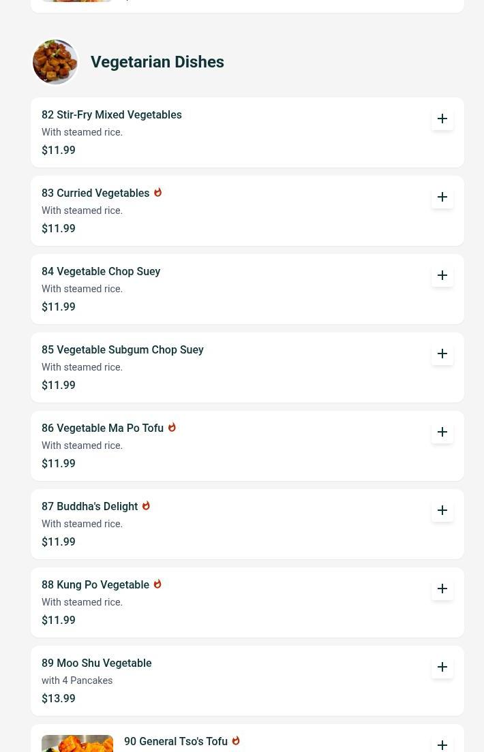This screenshot has height=752, width=484.
Task: Click 90 General Tso's Tofu name
Action: (176, 742)
